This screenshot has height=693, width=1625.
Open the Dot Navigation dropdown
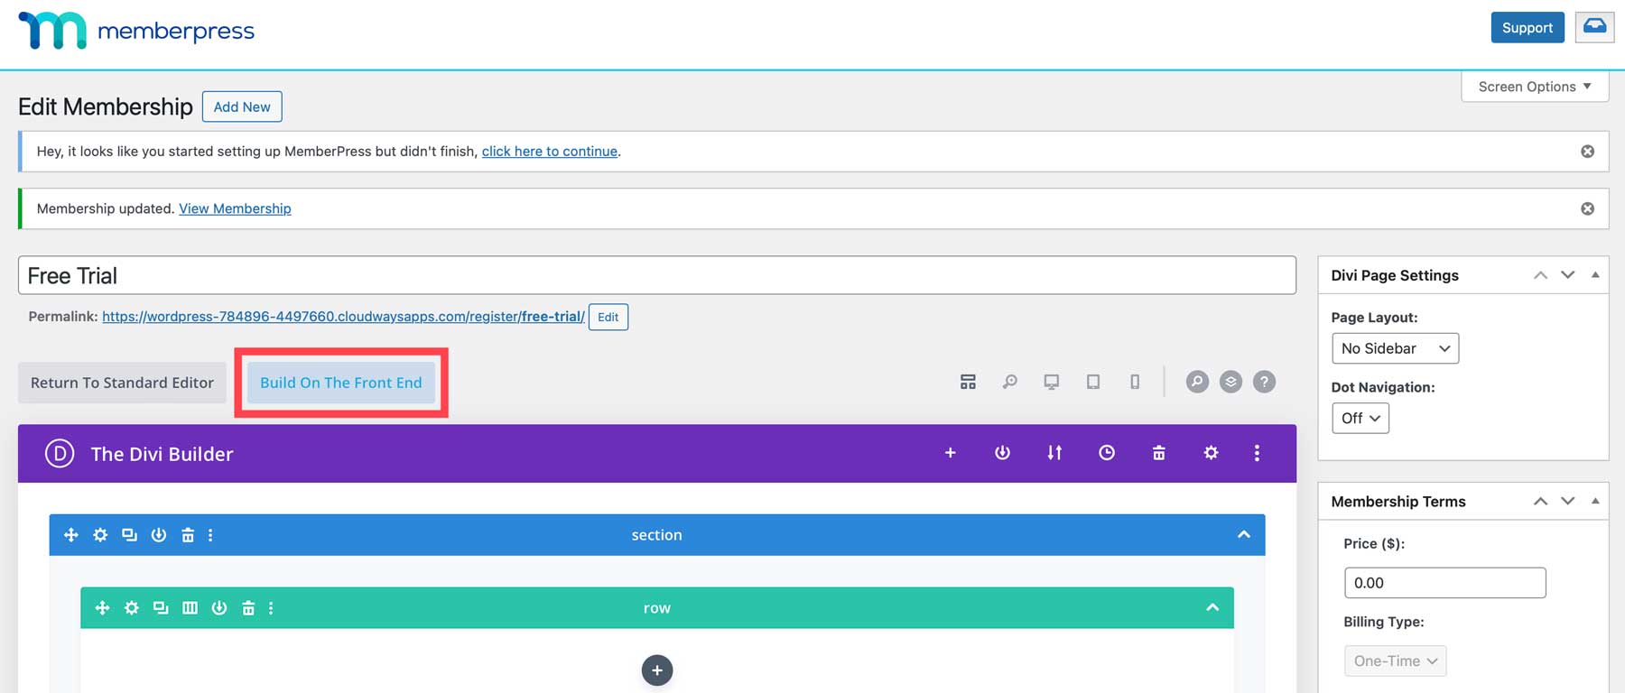tap(1360, 418)
